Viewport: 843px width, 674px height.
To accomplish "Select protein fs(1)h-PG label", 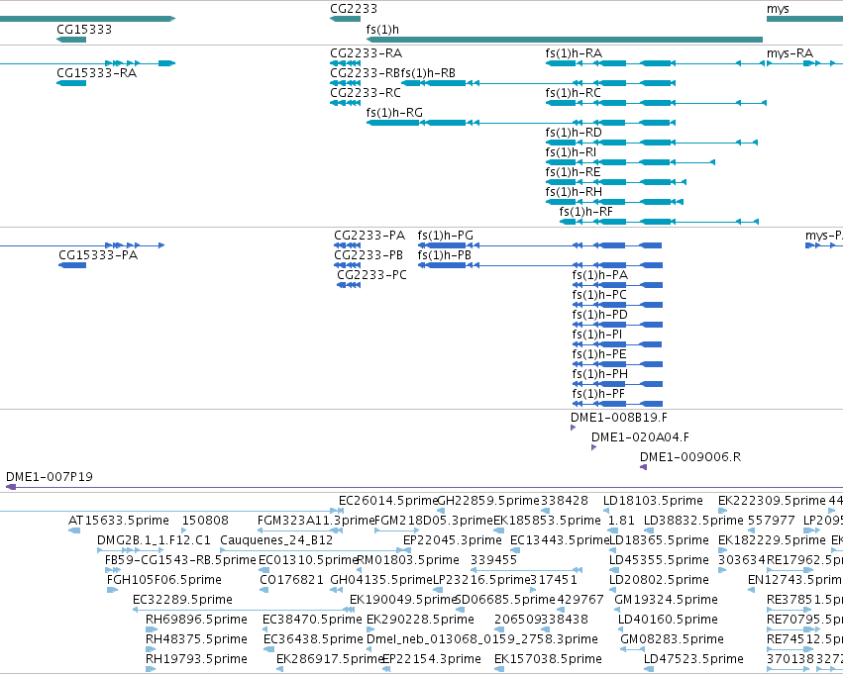I will 445,236.
